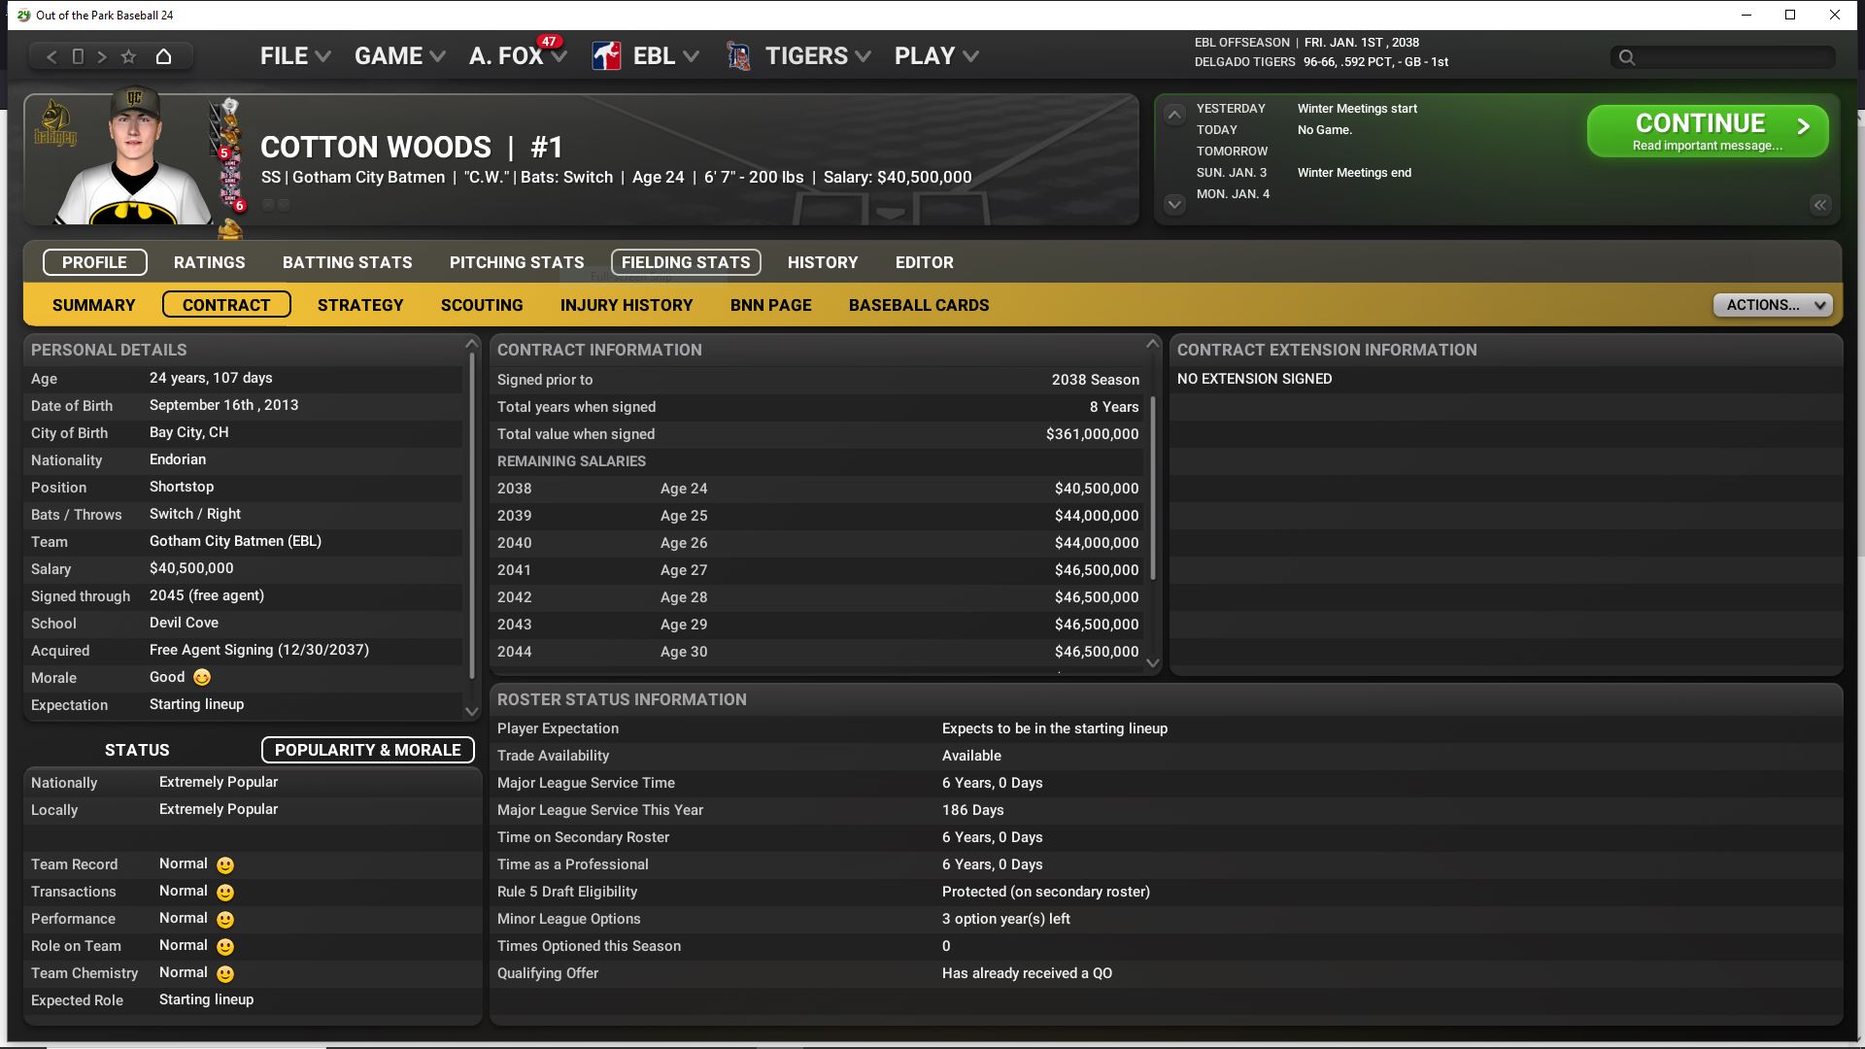Click the Tigers team logo icon

pyautogui.click(x=738, y=56)
